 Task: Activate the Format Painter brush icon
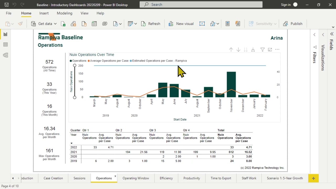pyautogui.click(x=20, y=24)
